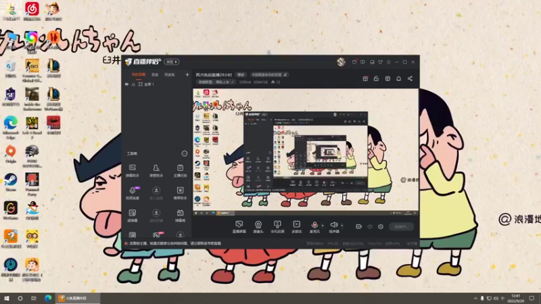Click 修改 button beside the stream title

pyautogui.click(x=241, y=74)
